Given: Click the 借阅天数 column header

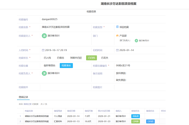Looking at the screenshot, I should click(89, 111).
